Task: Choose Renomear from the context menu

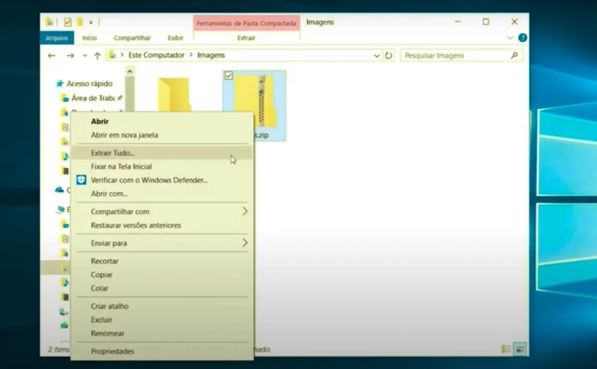Action: point(108,333)
